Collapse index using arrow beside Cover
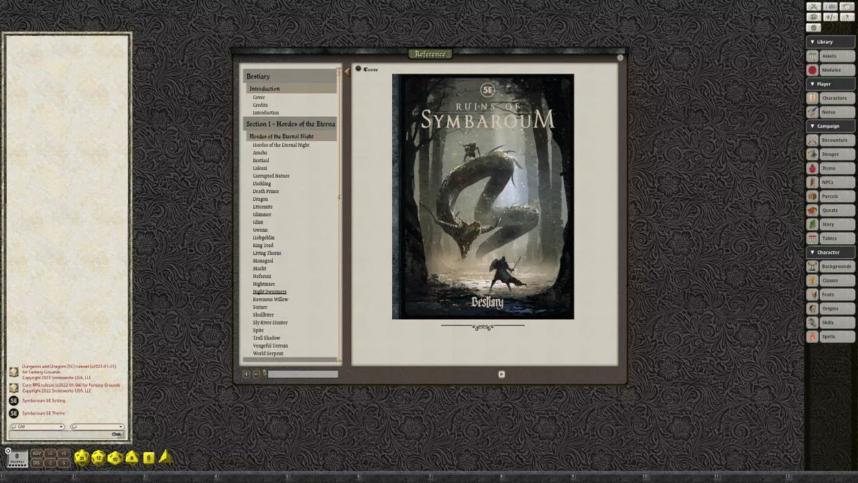Image resolution: width=858 pixels, height=483 pixels. [x=347, y=71]
